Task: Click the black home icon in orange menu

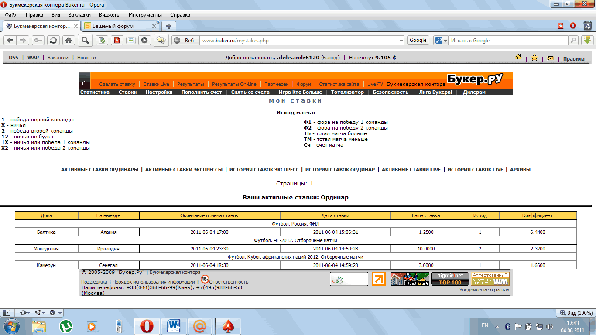Action: click(84, 83)
